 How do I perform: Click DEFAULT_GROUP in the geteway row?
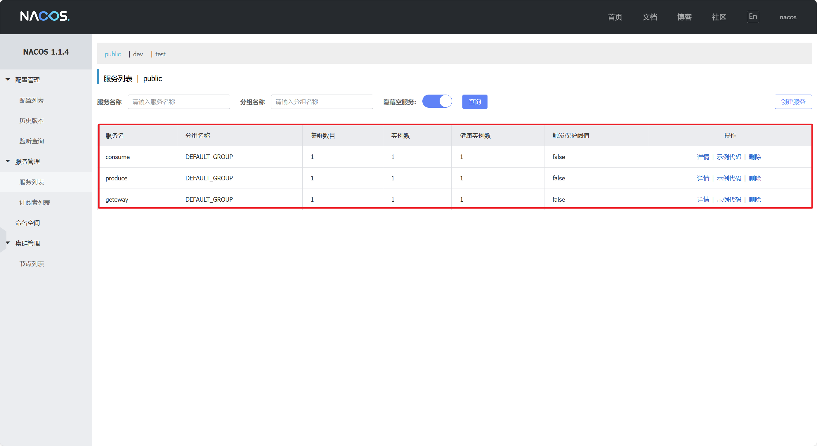[209, 199]
